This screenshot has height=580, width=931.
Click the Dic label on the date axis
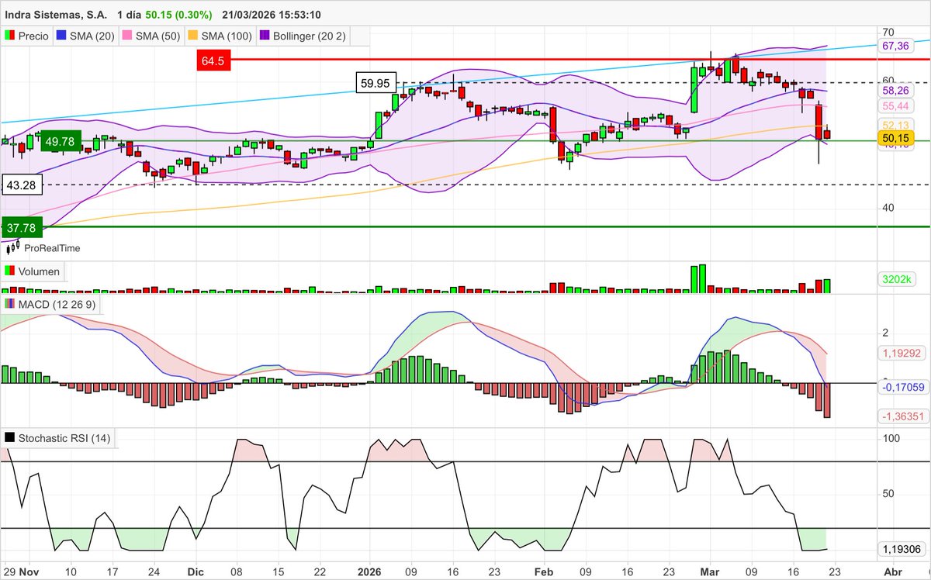pyautogui.click(x=195, y=571)
